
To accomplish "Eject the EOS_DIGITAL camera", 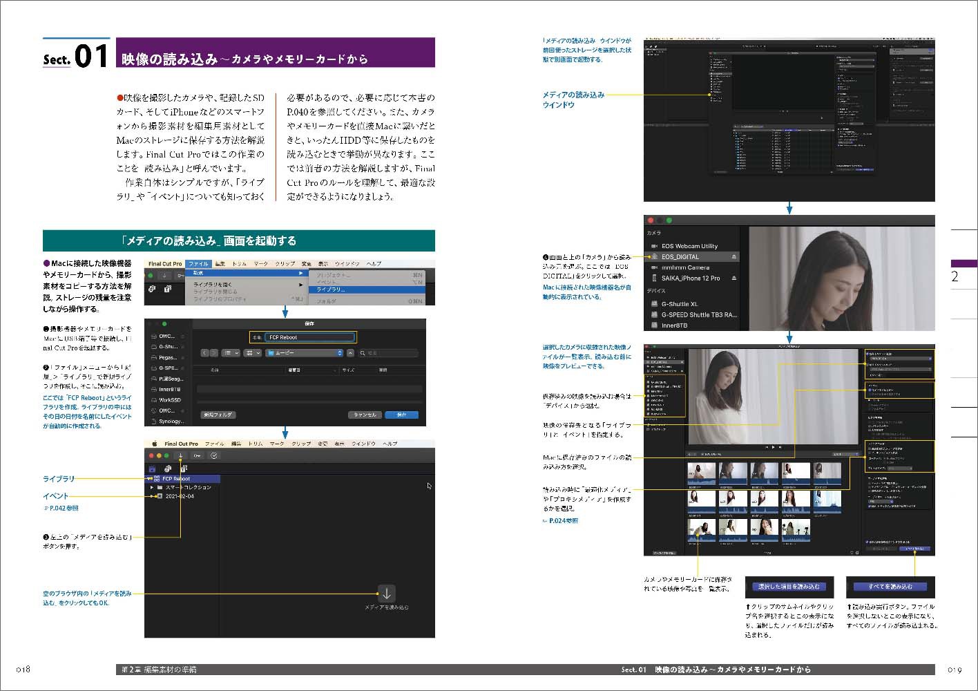I will coord(733,257).
